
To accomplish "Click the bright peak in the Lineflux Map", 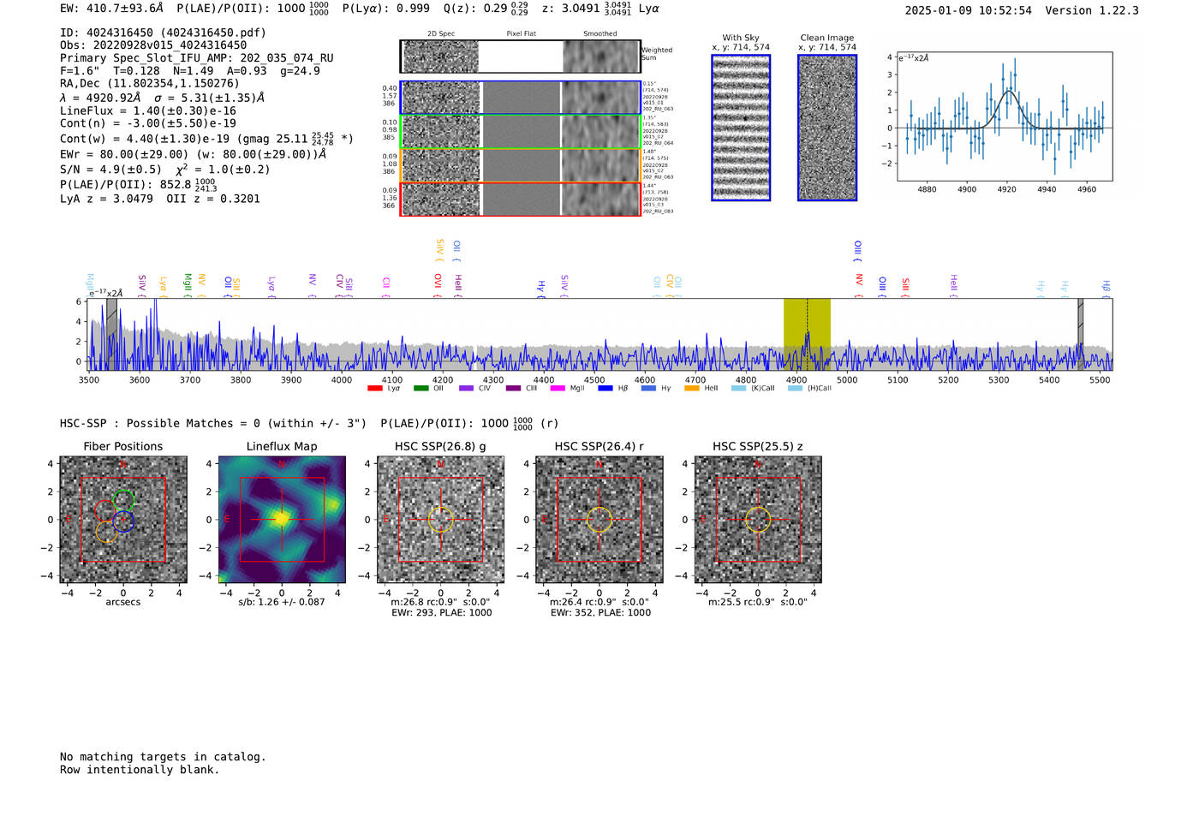I will 282,519.
